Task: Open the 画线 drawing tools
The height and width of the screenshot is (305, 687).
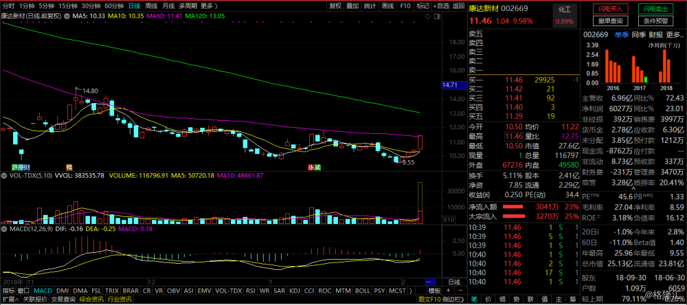Action: pyautogui.click(x=387, y=5)
